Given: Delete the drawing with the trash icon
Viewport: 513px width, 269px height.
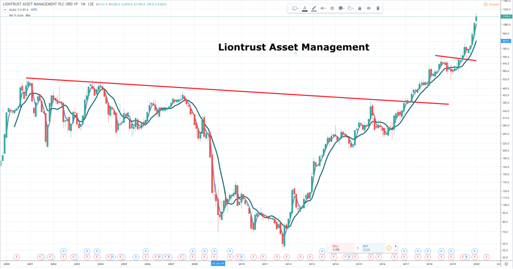Looking at the screenshot, I should pyautogui.click(x=378, y=8).
